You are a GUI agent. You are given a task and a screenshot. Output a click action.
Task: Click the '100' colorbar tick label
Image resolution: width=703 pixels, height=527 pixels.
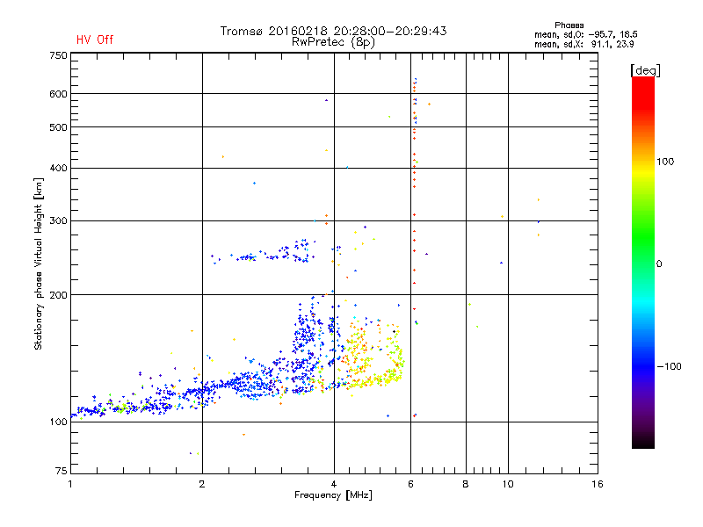(x=665, y=162)
